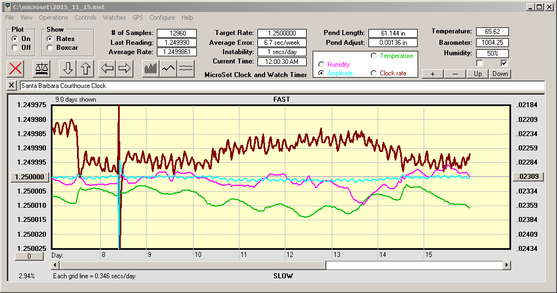Click the horizontal scrollbar thumb
557x293 pixels.
tap(192, 265)
